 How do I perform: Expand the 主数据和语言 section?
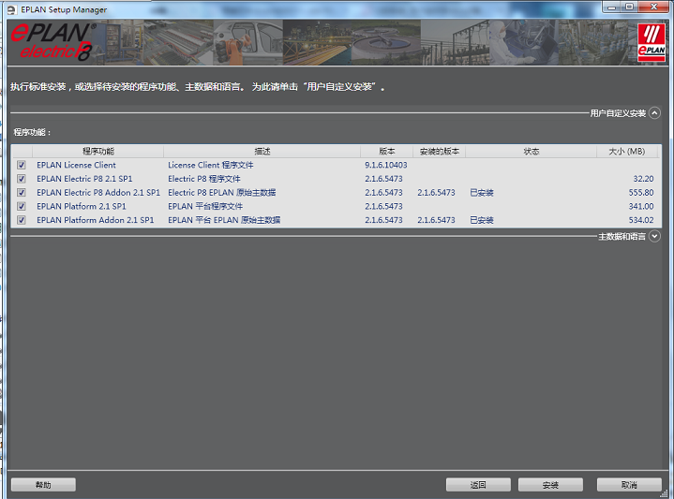click(654, 237)
